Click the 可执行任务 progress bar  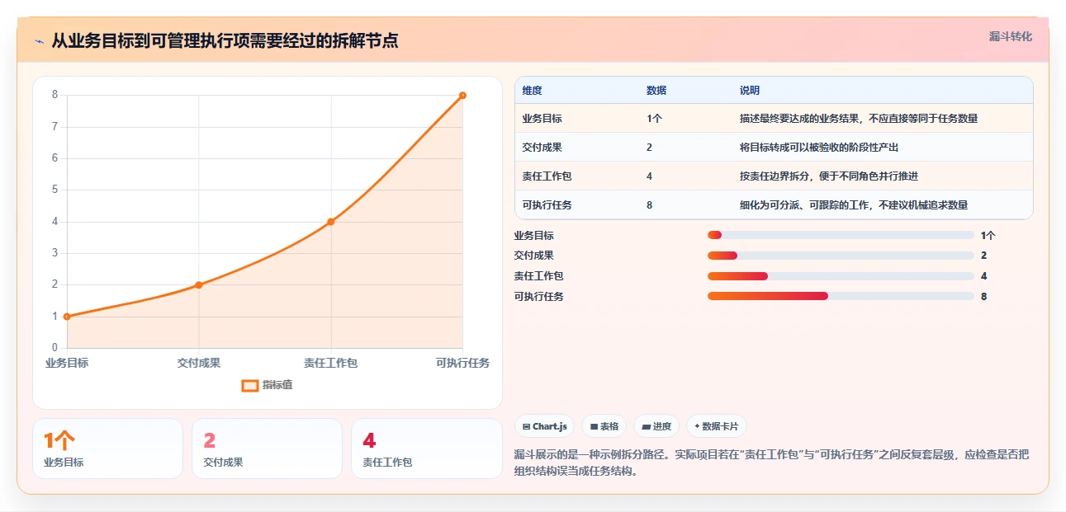(x=841, y=296)
